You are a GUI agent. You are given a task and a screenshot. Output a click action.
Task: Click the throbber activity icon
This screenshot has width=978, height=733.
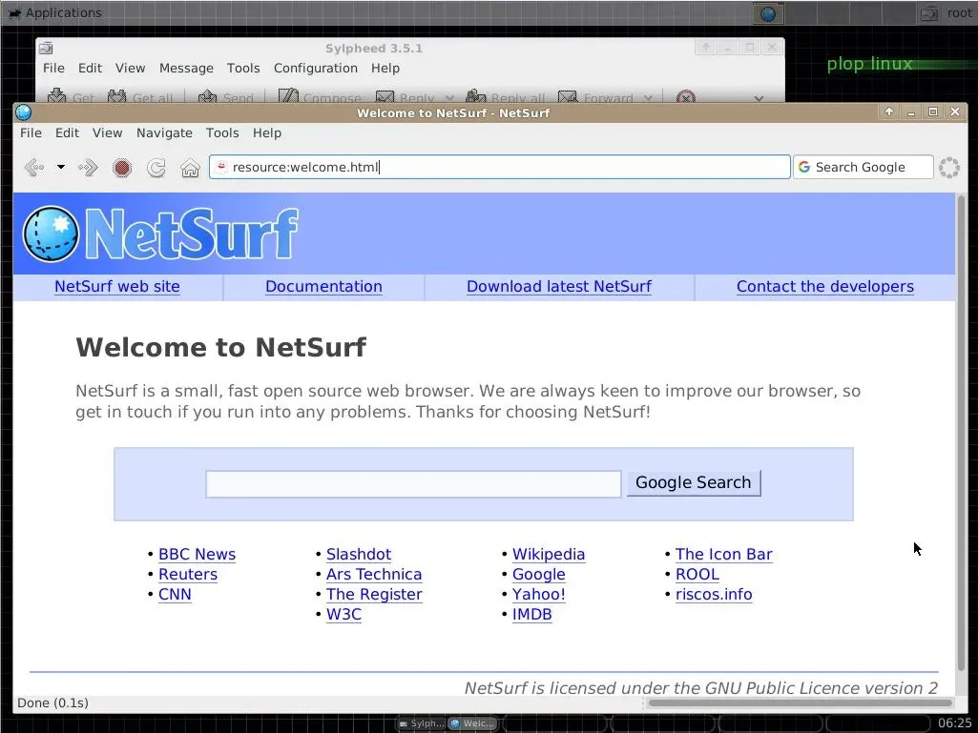point(949,167)
